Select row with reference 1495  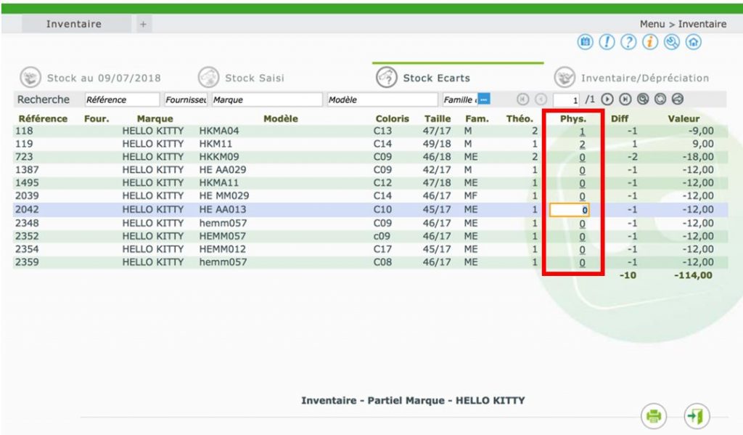click(x=370, y=182)
